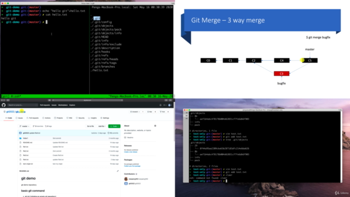Click 'zsh: command not found: cleer' line
Image resolution: width=350 pixels, height=197 pixels.
pyautogui.click(x=208, y=178)
